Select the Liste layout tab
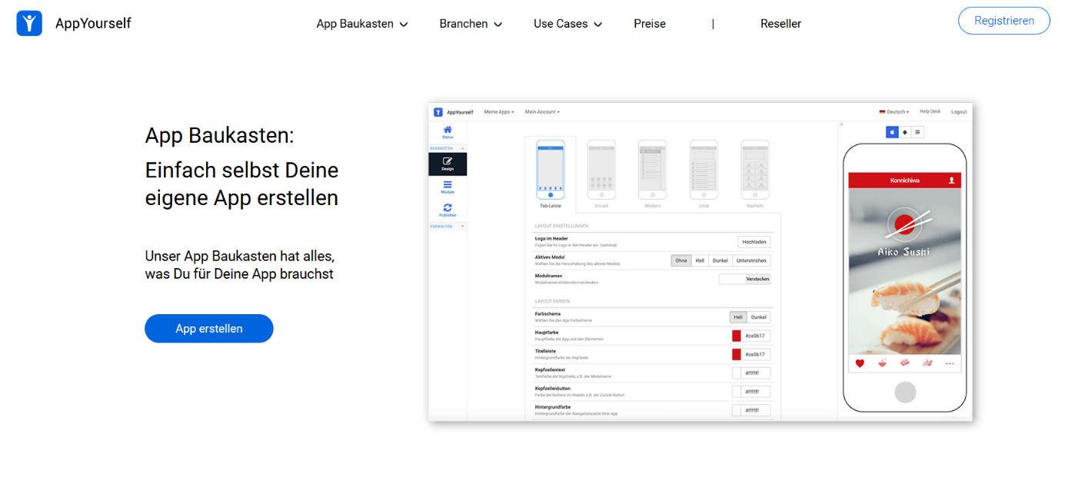This screenshot has width=1065, height=477. (x=704, y=175)
